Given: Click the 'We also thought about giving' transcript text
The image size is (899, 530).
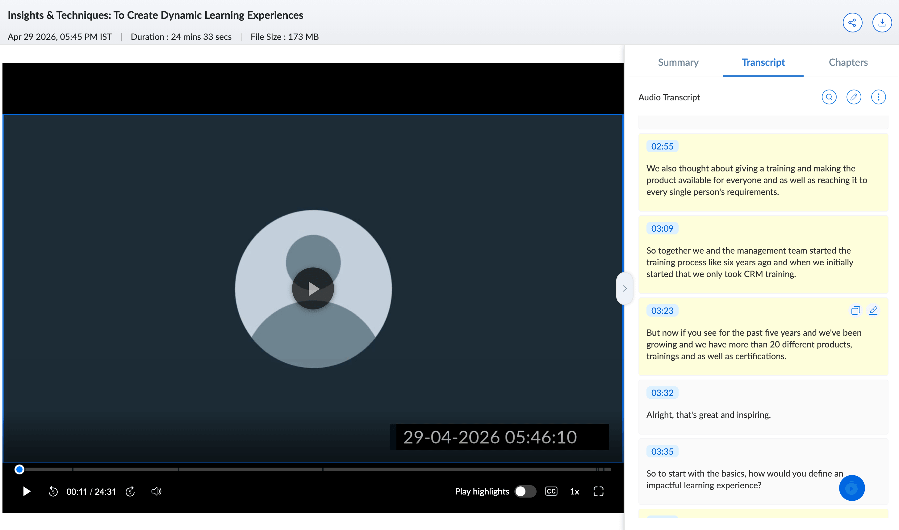Looking at the screenshot, I should click(x=757, y=180).
